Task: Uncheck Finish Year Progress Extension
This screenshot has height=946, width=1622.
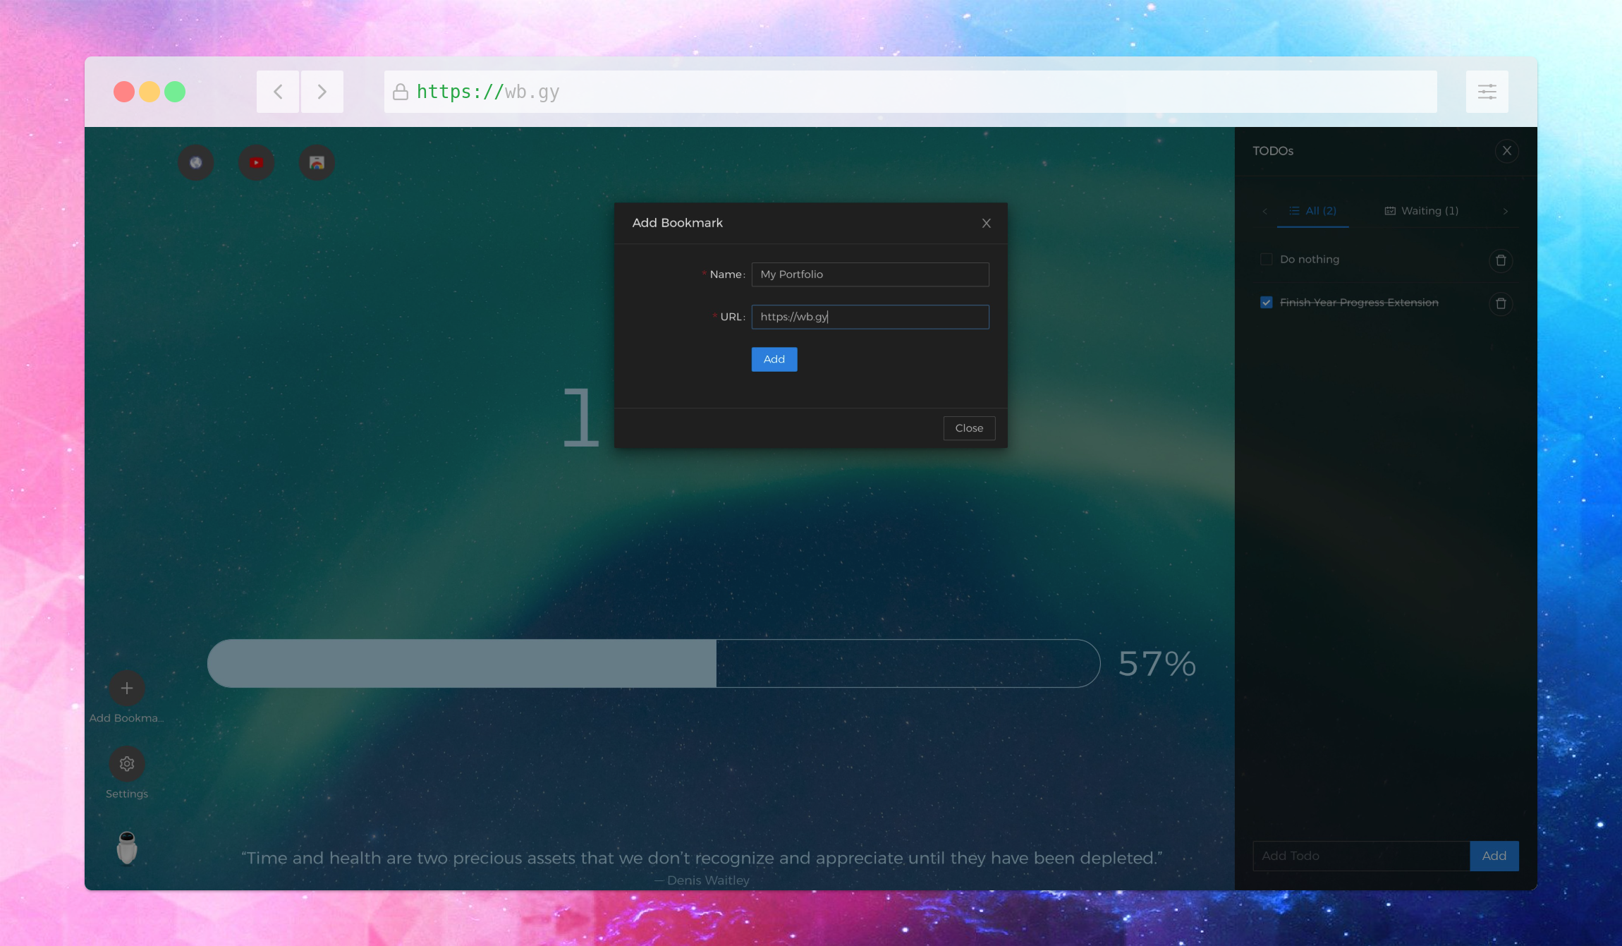Action: pyautogui.click(x=1266, y=302)
